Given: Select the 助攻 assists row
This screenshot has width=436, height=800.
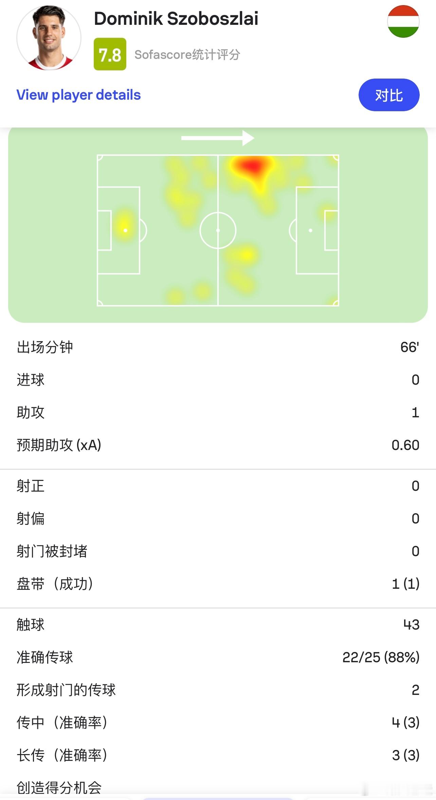Looking at the screenshot, I should 218,413.
